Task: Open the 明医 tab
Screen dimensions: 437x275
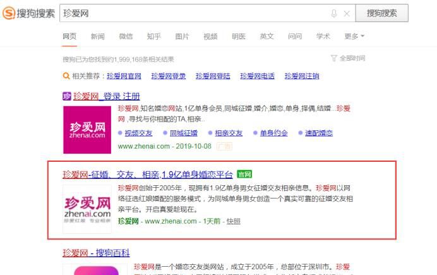Action: (239, 36)
